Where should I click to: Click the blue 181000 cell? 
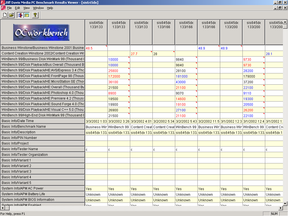click(186, 76)
